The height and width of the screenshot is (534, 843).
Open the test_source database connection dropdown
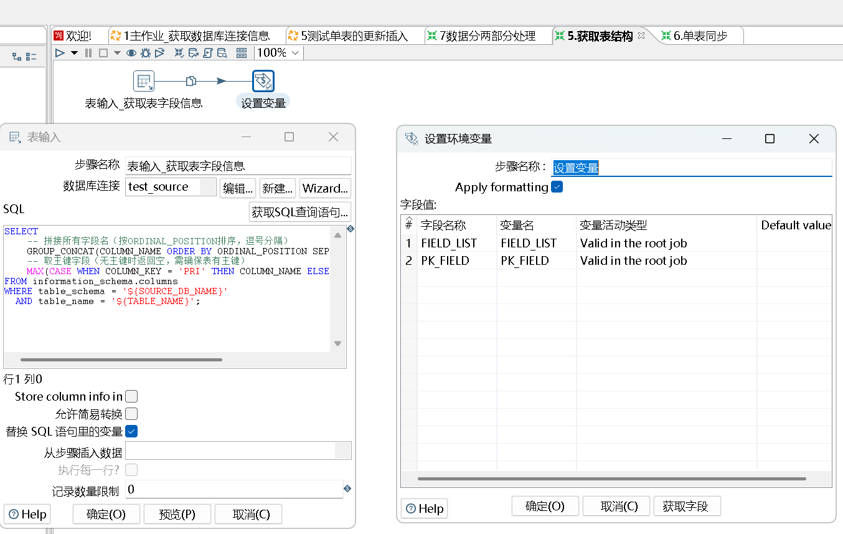208,187
